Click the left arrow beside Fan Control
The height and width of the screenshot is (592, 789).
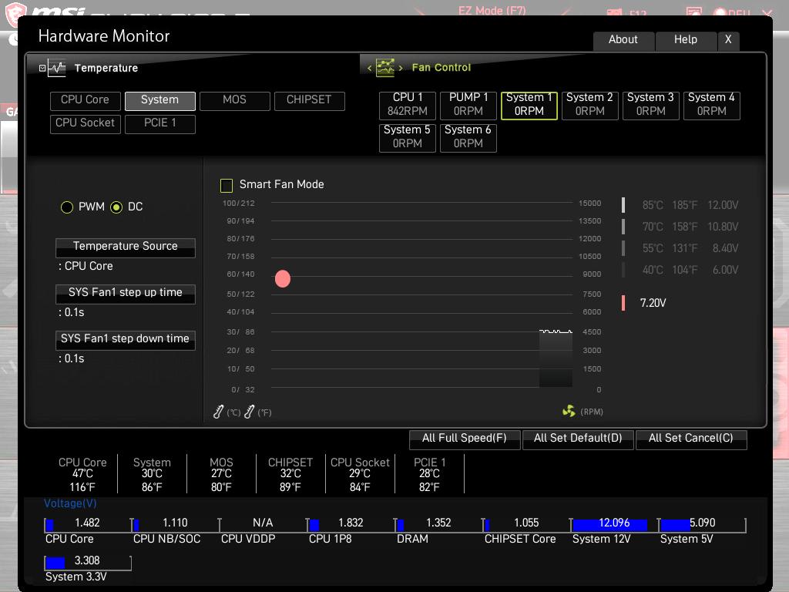click(x=369, y=68)
